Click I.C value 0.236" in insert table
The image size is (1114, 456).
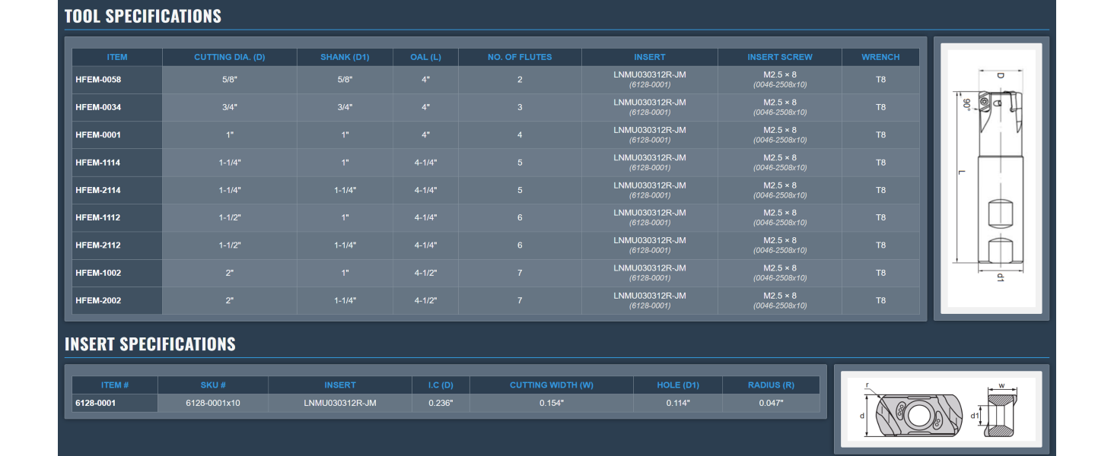point(441,403)
